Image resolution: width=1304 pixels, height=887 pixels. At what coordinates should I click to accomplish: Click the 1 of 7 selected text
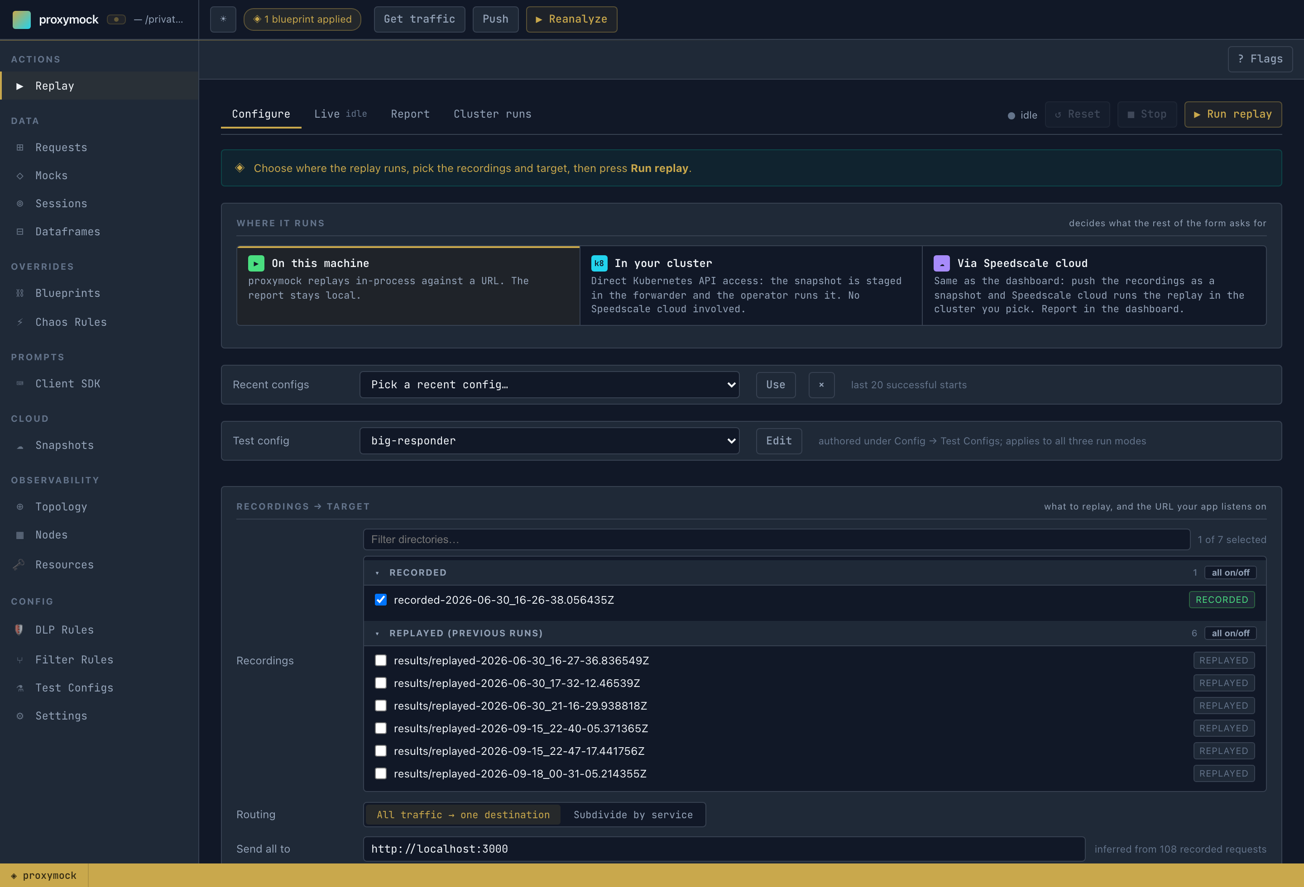point(1232,539)
